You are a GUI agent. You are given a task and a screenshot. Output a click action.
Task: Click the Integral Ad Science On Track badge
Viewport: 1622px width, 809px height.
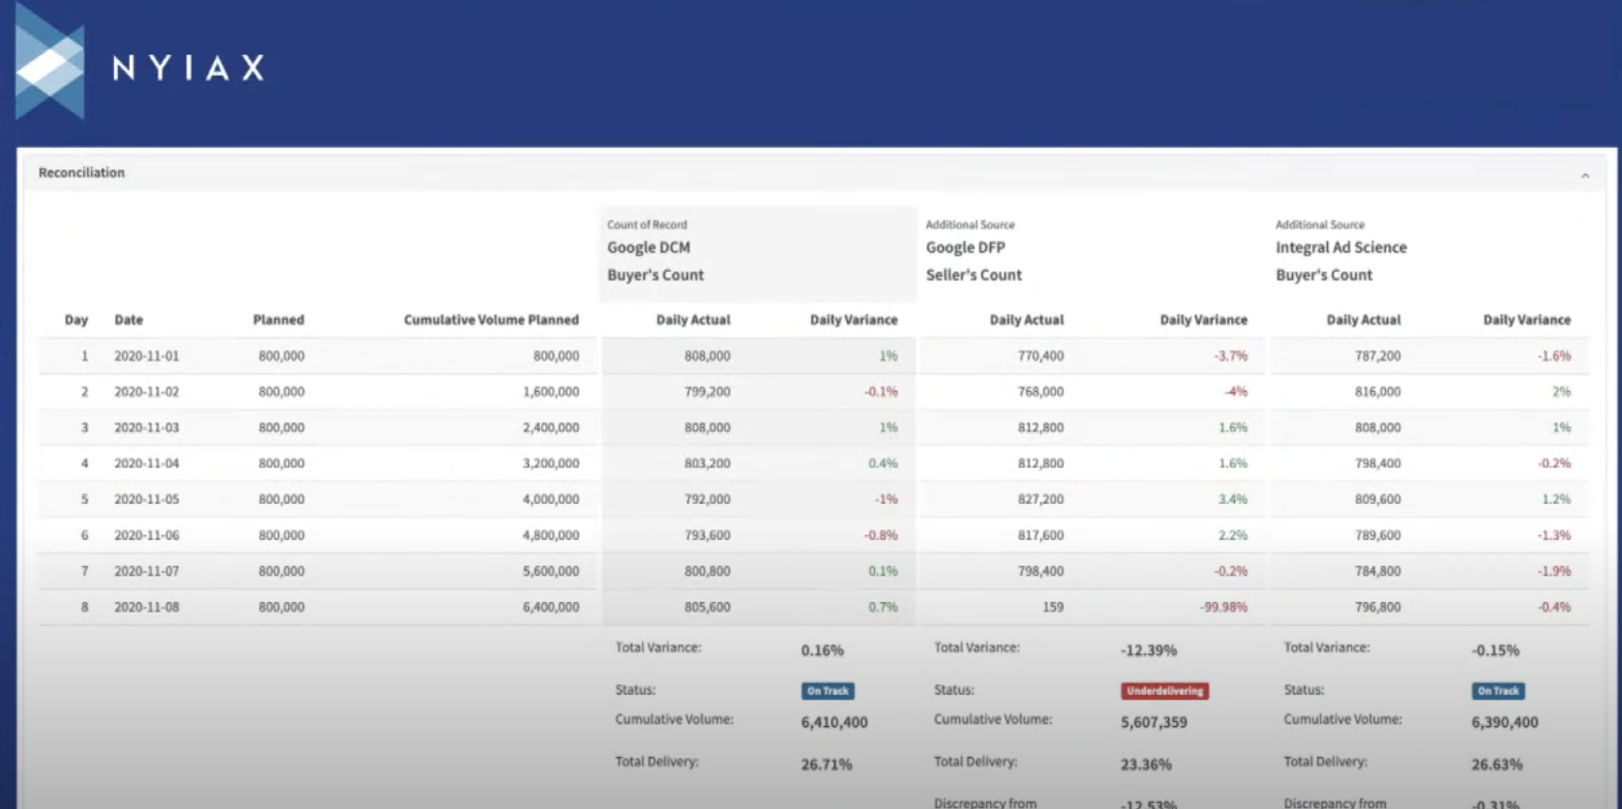1498,691
